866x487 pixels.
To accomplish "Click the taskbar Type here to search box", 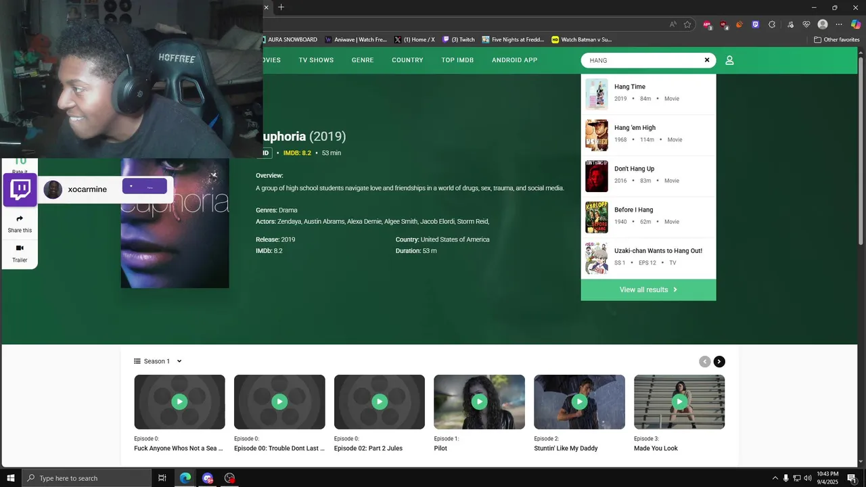I will [x=86, y=478].
